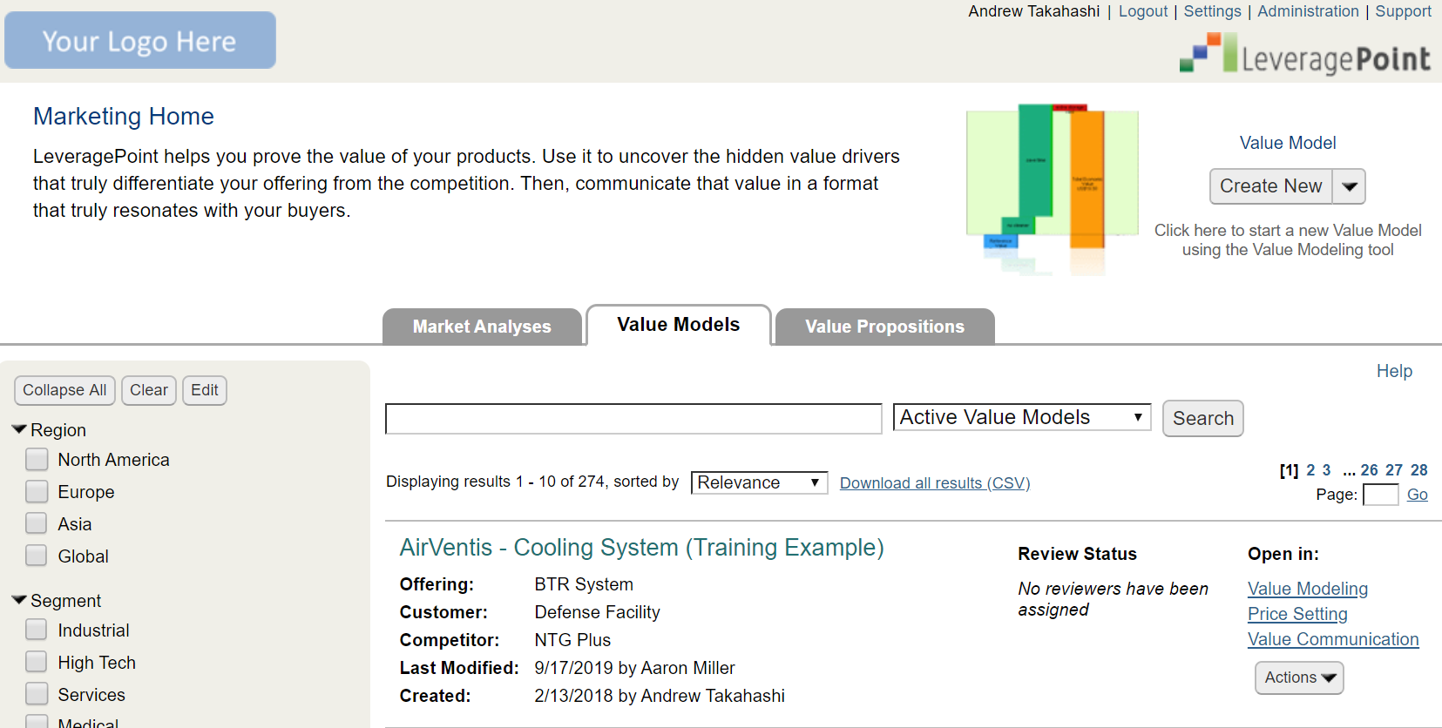
Task: Open in Value Modeling
Action: point(1308,589)
